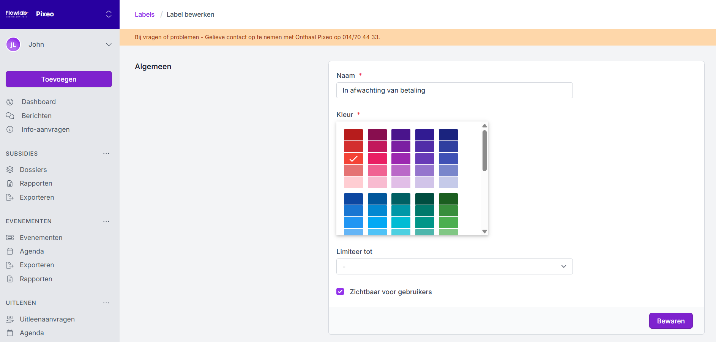
Task: Go to Labels breadcrumb link
Action: [144, 14]
